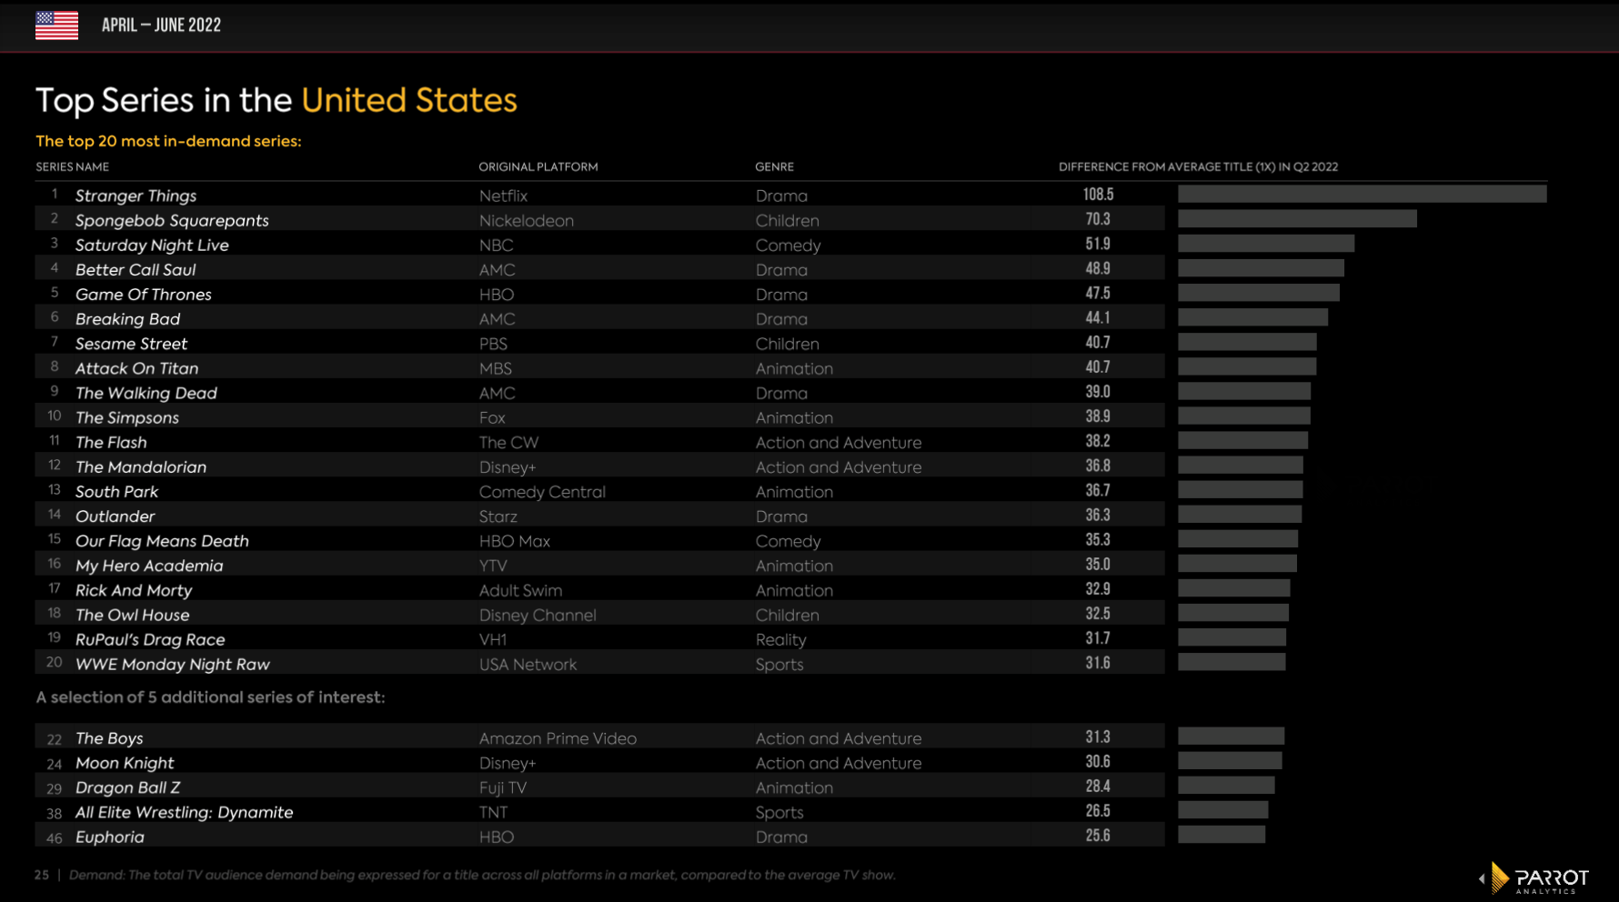This screenshot has height=902, width=1619.
Task: Select the Dragon Ball Z title
Action: click(127, 787)
